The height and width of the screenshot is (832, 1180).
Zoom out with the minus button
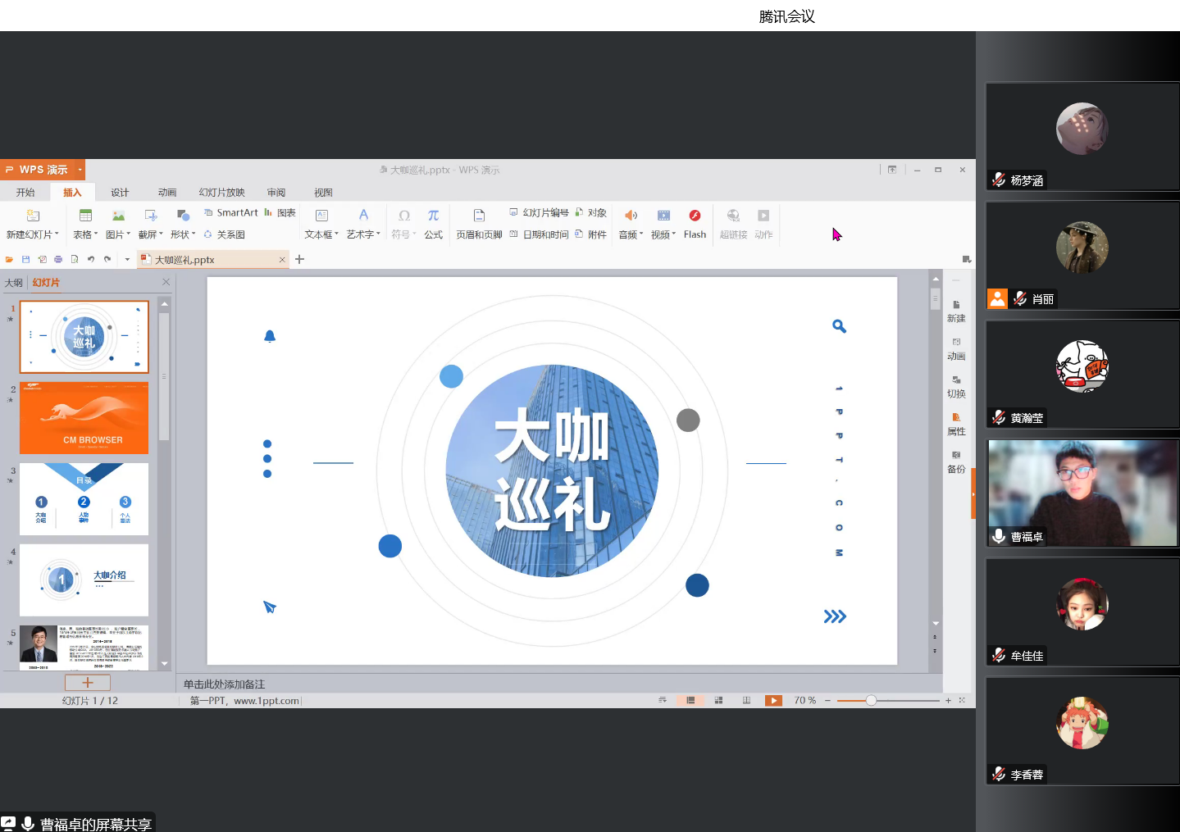pyautogui.click(x=828, y=701)
